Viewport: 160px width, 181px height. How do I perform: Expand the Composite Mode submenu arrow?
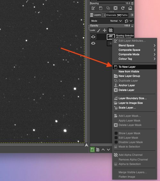coord(155,54)
